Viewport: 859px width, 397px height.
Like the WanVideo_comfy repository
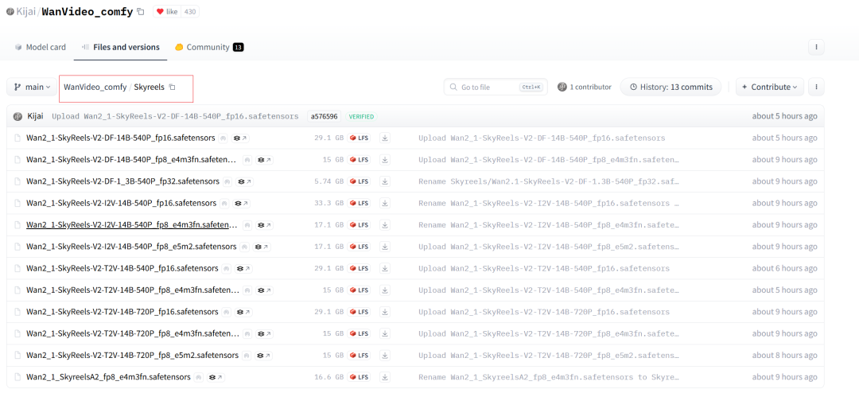tap(166, 11)
